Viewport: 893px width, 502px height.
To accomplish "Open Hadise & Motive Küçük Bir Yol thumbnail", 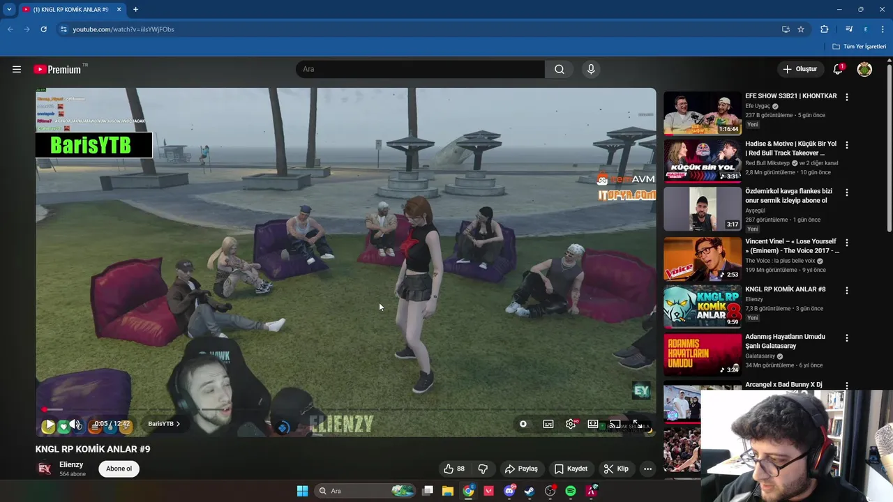I will [x=703, y=161].
